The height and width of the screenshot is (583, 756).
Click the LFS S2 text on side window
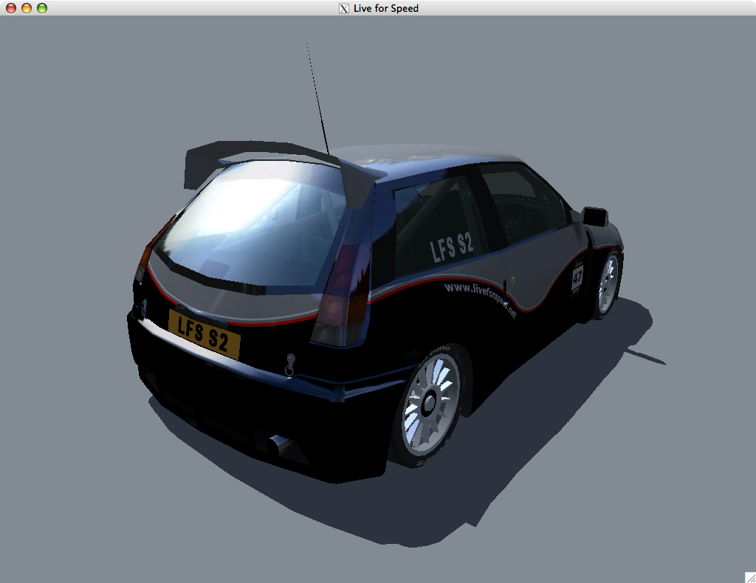[x=452, y=246]
